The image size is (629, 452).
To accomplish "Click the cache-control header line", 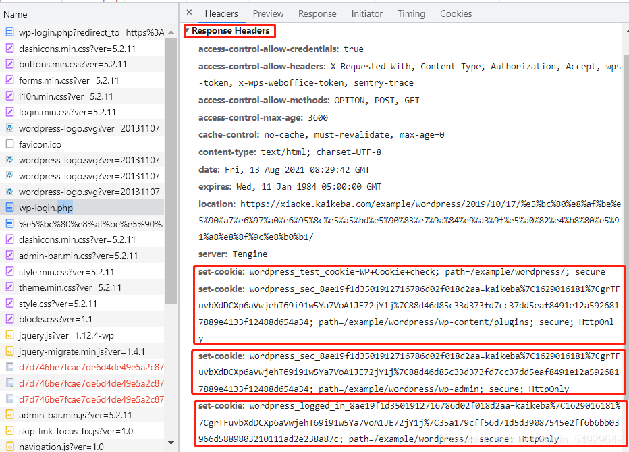I will tap(321, 135).
